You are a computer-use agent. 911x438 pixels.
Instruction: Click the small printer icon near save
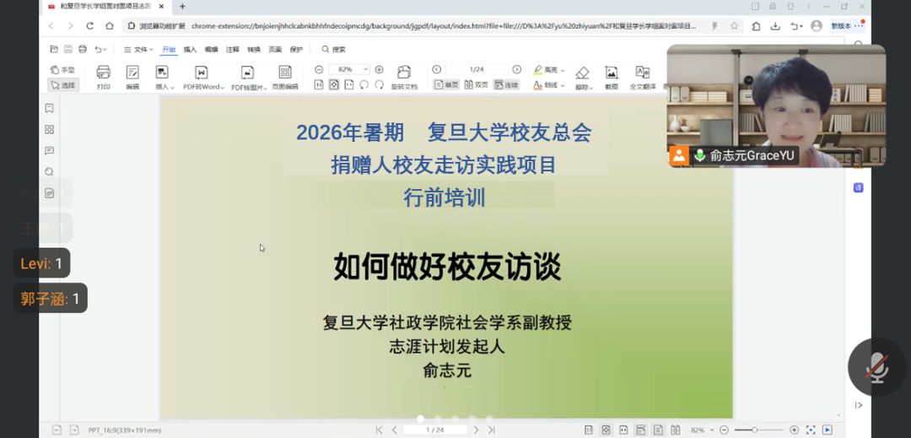[83, 50]
